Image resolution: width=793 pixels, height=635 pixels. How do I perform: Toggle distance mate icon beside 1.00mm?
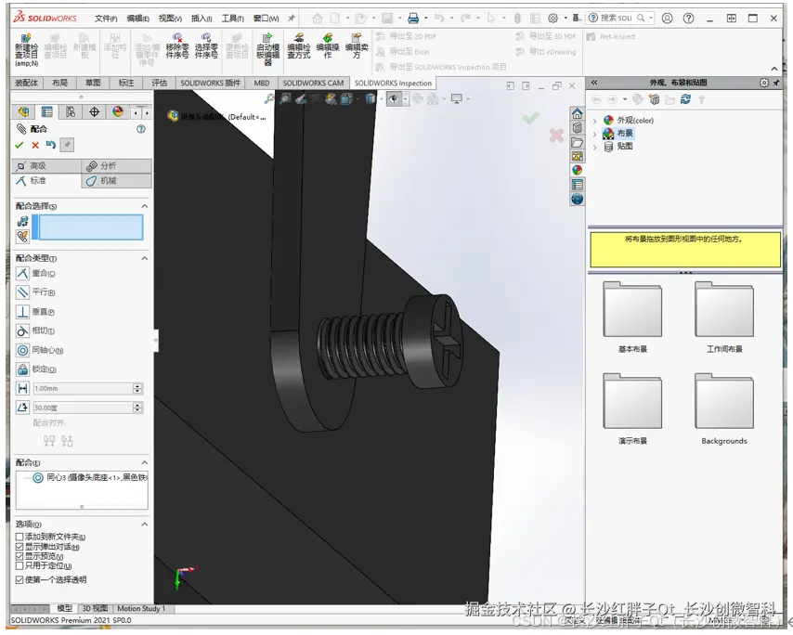tap(23, 388)
